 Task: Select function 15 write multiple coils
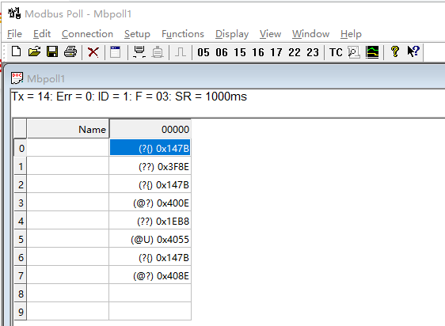point(240,52)
